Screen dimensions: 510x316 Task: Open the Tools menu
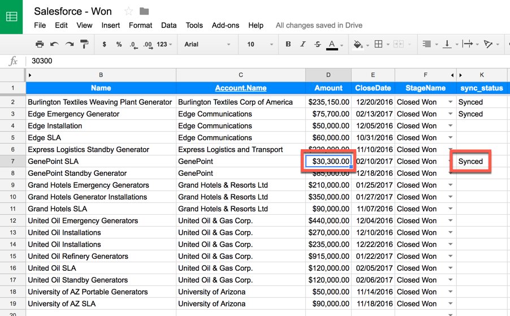194,25
